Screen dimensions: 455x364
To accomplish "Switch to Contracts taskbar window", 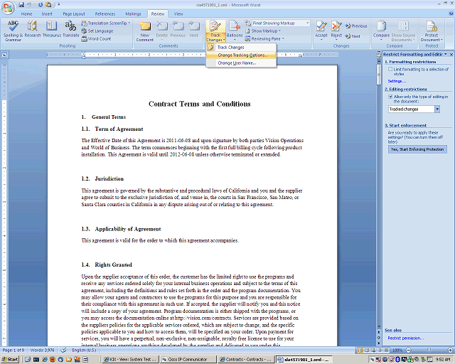I will [246, 359].
